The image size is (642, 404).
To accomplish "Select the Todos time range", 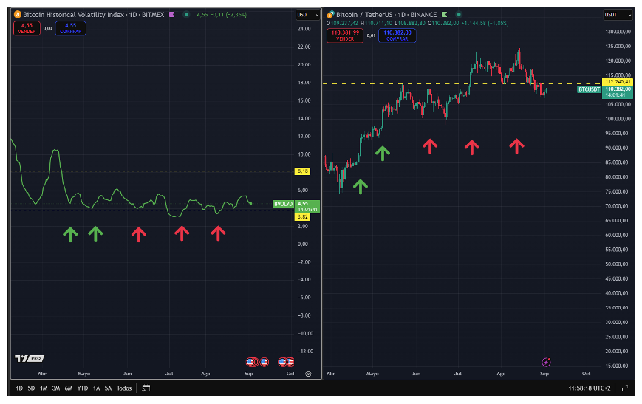I will pyautogui.click(x=124, y=388).
